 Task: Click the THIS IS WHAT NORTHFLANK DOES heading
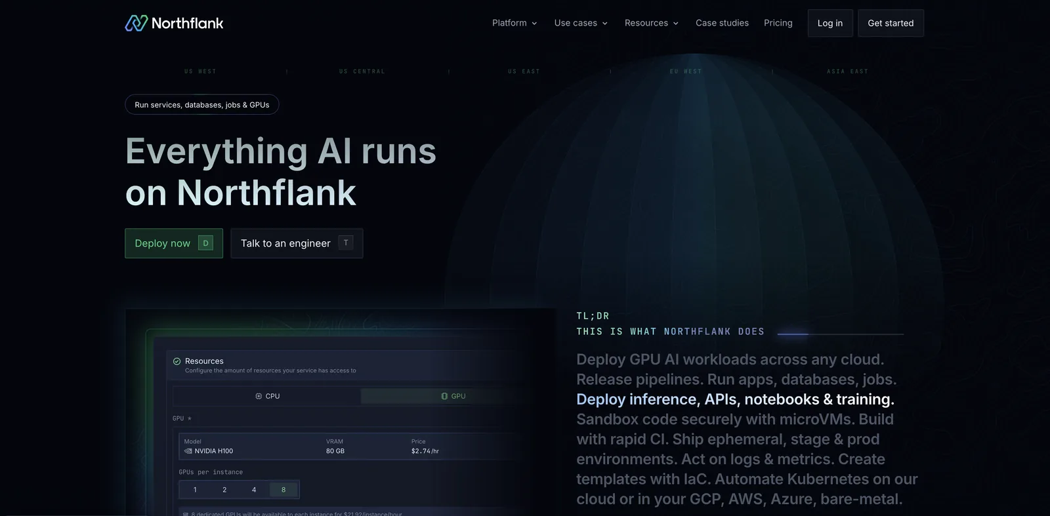point(670,332)
